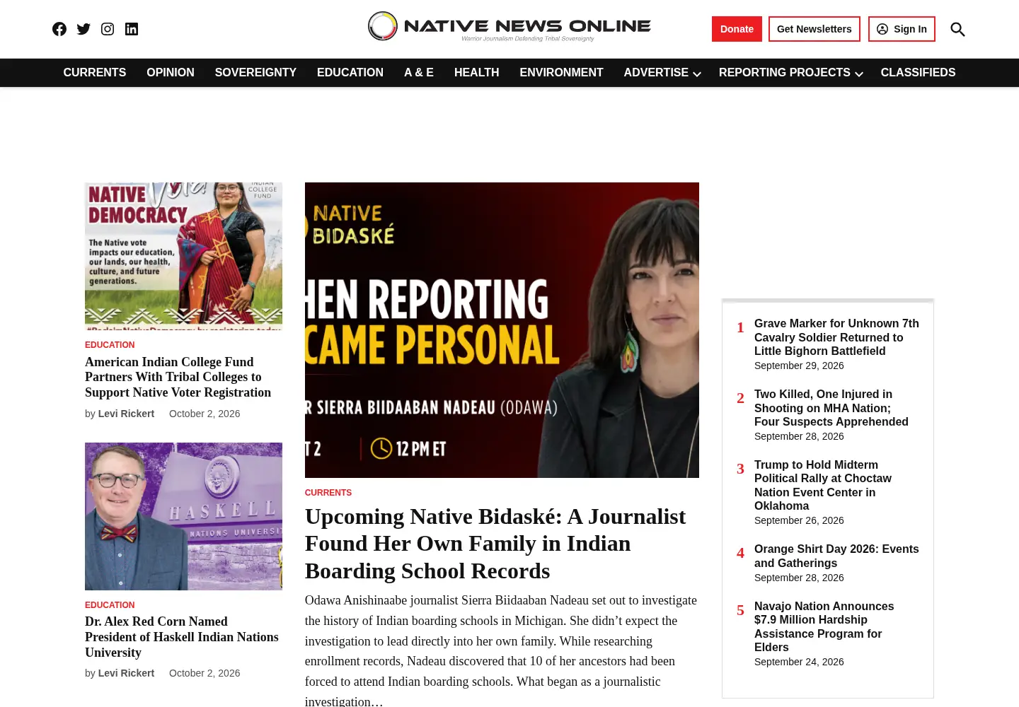The height and width of the screenshot is (707, 1019).
Task: Open the Twitter social icon
Action: [84, 29]
